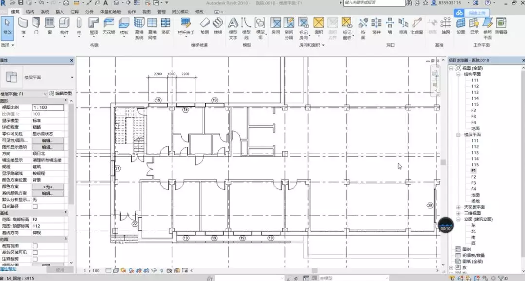Screen dimensions: 525x281
Task: Open the 查看器 work plane viewer
Action: [x=501, y=26]
